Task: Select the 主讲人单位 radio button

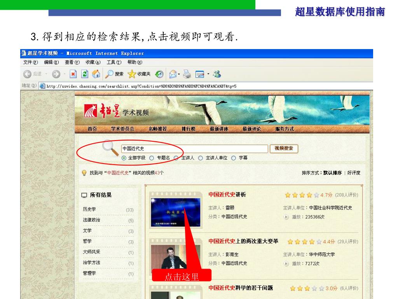Action: (x=201, y=158)
